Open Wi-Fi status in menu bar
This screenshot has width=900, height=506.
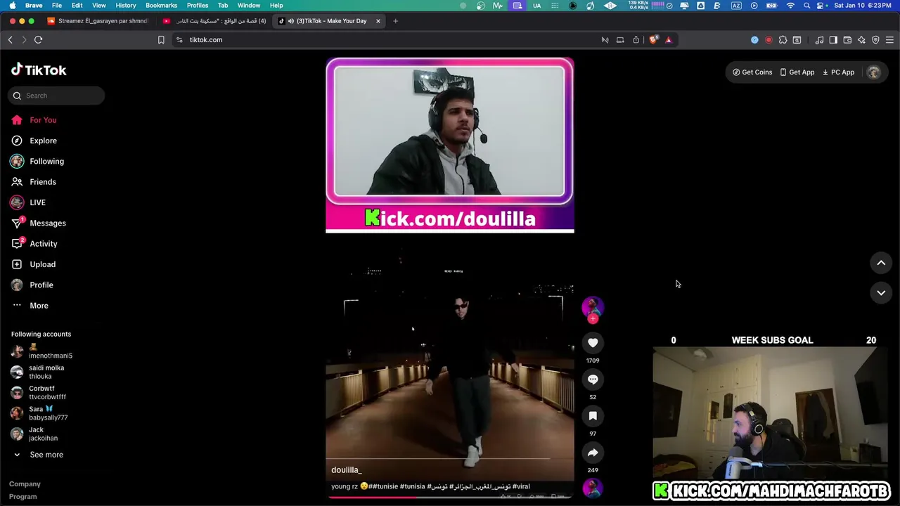(790, 6)
